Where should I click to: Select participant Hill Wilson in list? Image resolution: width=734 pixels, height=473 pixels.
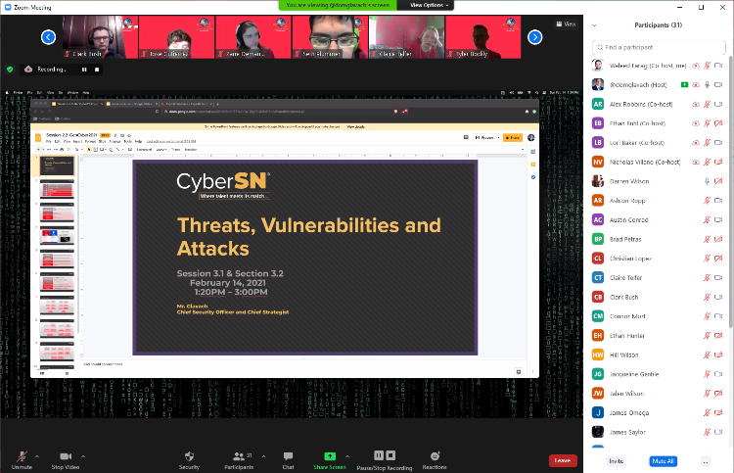point(659,355)
